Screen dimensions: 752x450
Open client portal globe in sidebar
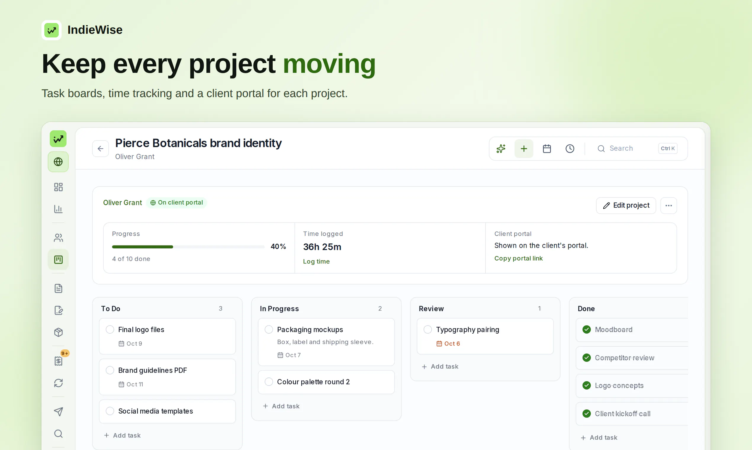tap(58, 162)
